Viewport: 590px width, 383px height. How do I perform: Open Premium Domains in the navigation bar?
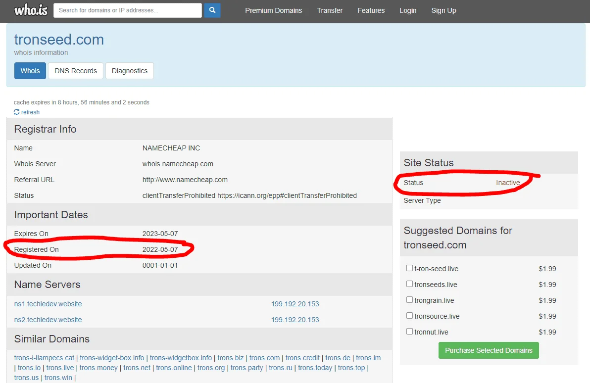[274, 10]
